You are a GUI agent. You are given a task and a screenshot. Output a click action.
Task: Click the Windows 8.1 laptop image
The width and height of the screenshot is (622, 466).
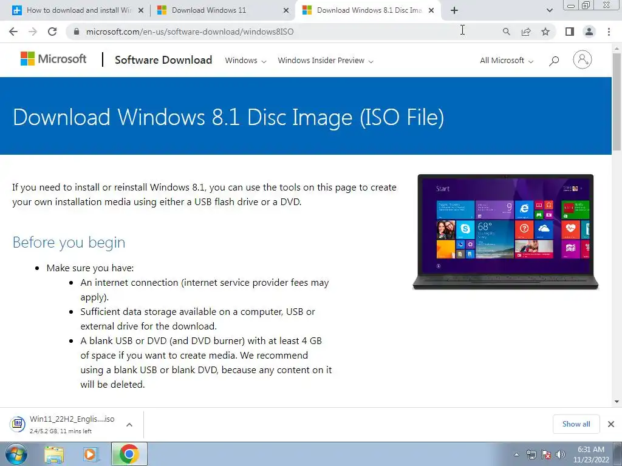[x=505, y=232]
